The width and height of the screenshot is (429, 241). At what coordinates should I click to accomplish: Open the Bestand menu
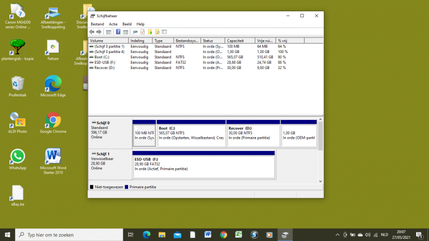coord(97,24)
